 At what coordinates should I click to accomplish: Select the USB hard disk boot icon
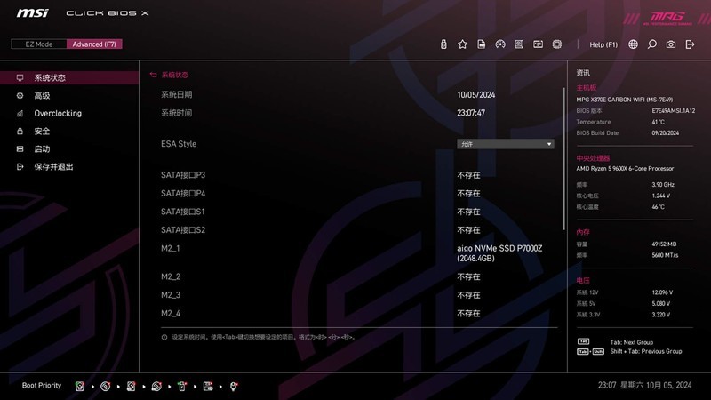(131, 387)
